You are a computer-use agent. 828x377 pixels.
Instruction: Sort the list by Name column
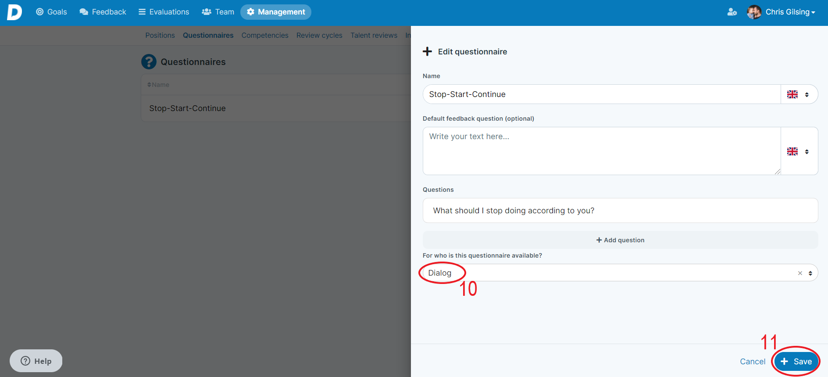pyautogui.click(x=158, y=85)
